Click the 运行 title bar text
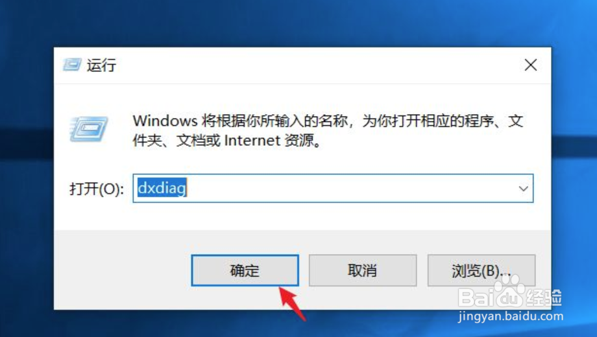Viewport: 597px width, 337px height. point(101,65)
